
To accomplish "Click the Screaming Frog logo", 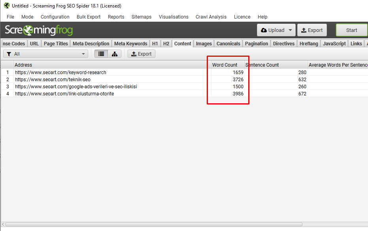I will click(39, 30).
